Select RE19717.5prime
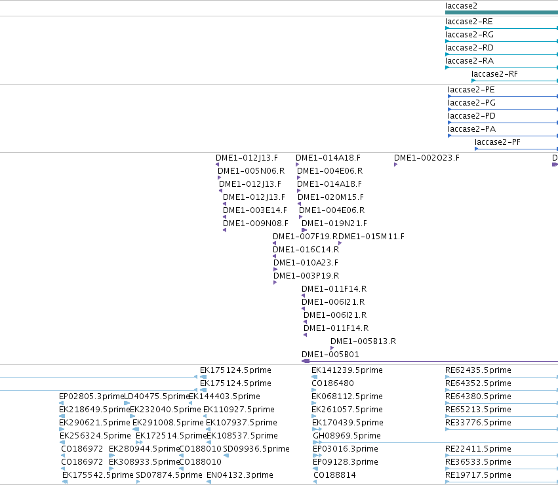 pos(478,476)
